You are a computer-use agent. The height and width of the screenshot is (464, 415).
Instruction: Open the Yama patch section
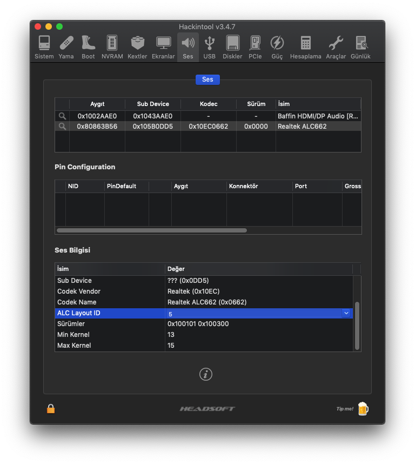(66, 47)
